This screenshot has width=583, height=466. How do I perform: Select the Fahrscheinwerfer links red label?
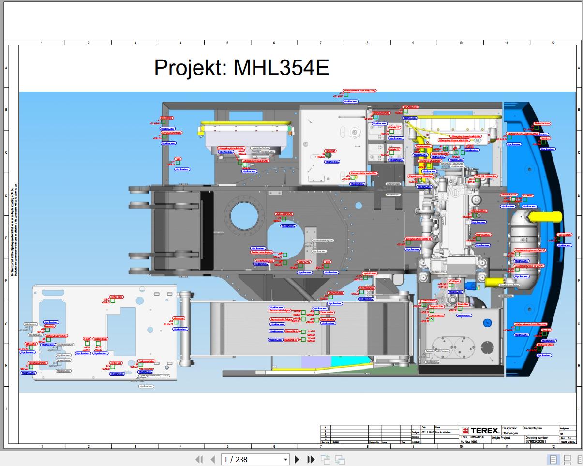[38, 363]
